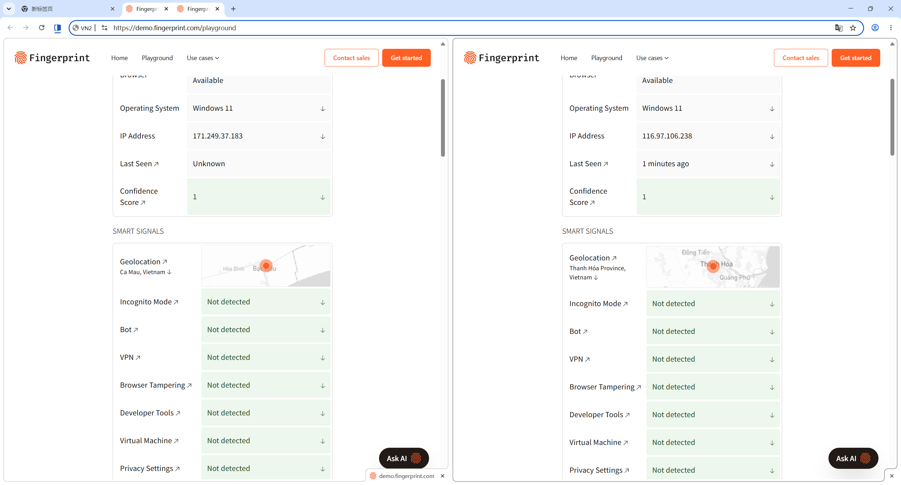901x485 pixels.
Task: Bookmark this page with star icon
Action: [853, 28]
